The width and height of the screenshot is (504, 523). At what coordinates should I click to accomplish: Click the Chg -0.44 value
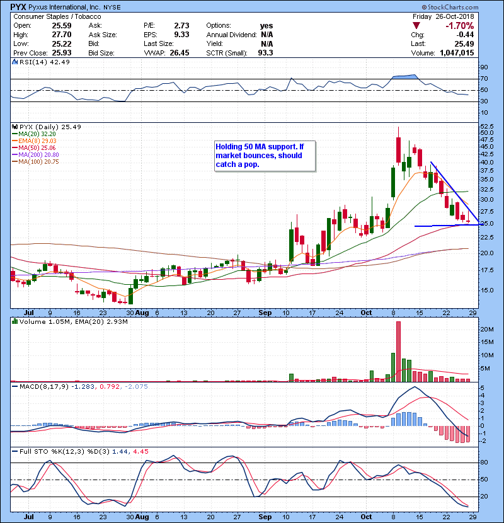click(x=465, y=35)
